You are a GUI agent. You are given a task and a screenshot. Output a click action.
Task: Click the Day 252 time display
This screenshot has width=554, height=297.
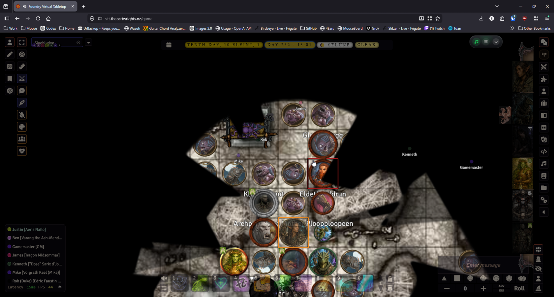(x=289, y=45)
